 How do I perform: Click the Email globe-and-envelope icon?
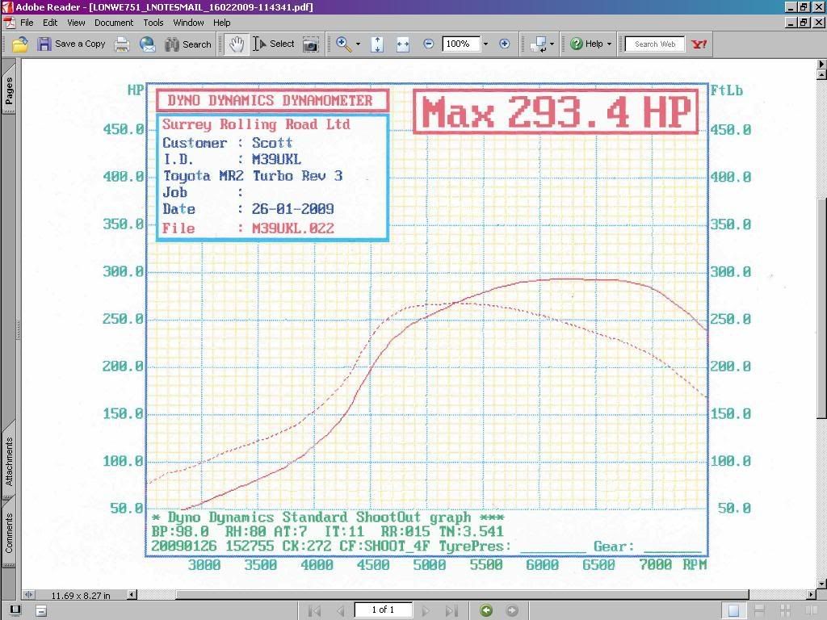[x=148, y=44]
